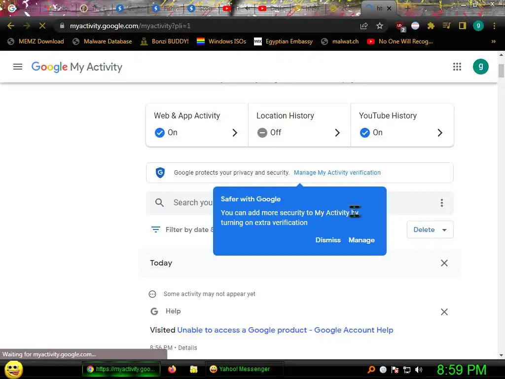Switch to the Fishy tab
This screenshot has width=505, height=379.
pos(165,8)
